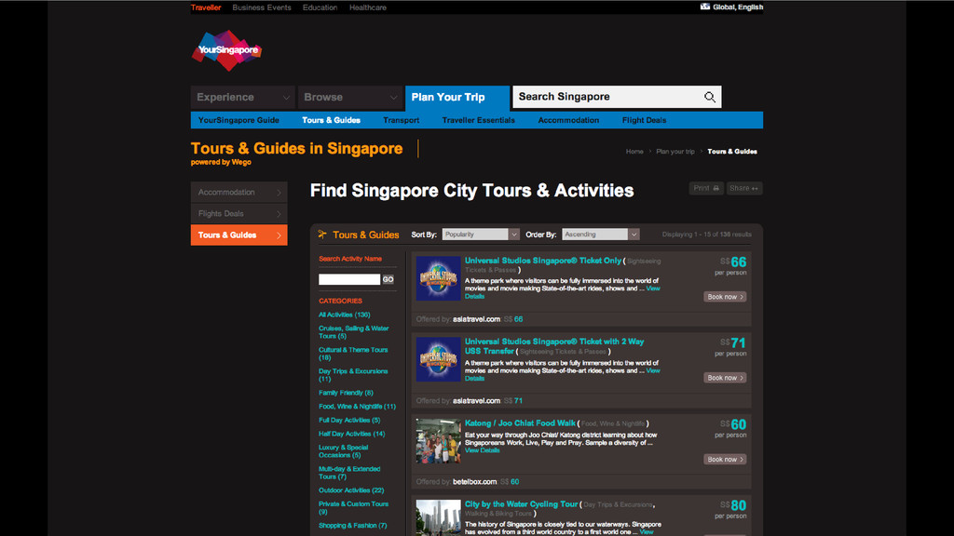
Task: Open the Tours & Guides submenu item
Action: tap(331, 120)
